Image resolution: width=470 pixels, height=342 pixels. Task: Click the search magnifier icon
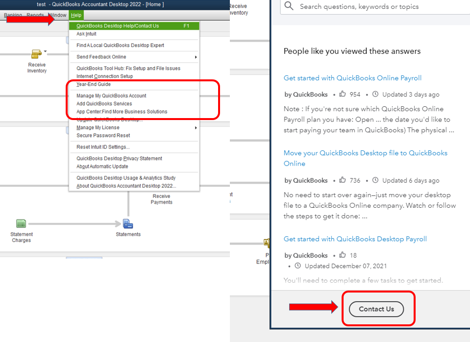(289, 6)
